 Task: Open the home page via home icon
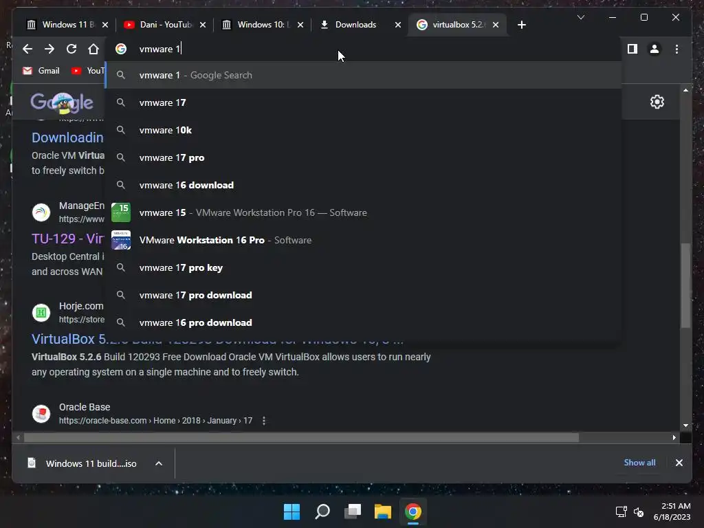pyautogui.click(x=93, y=49)
